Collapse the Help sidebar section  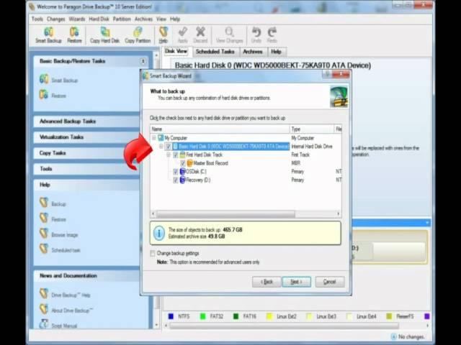pos(86,185)
